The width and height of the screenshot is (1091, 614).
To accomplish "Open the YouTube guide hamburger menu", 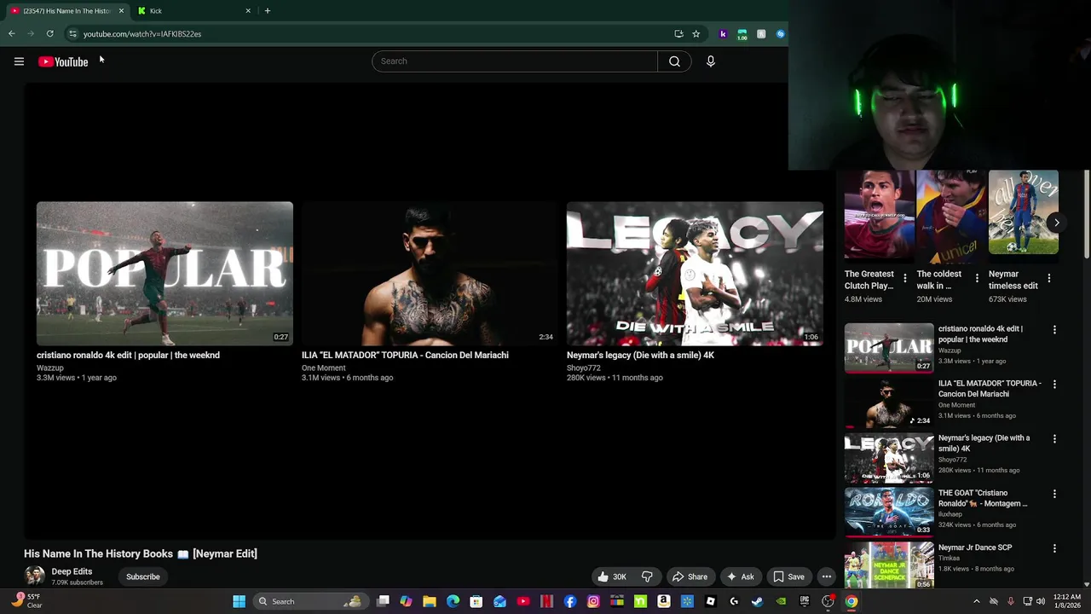I will point(19,61).
